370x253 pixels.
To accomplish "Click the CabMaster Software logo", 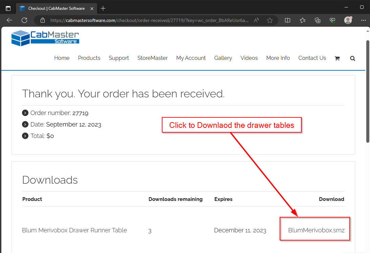I will tap(45, 38).
